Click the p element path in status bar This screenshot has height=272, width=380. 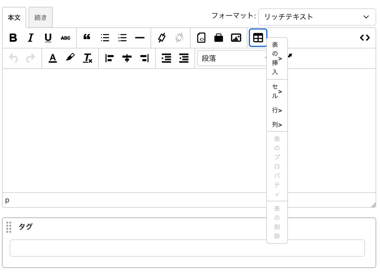click(x=7, y=200)
